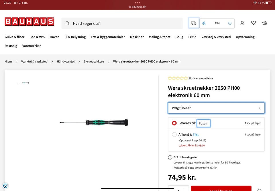The height and width of the screenshot is (191, 275).
Task: Open the 'Bad & VVS' menu
Action: [x=37, y=37]
